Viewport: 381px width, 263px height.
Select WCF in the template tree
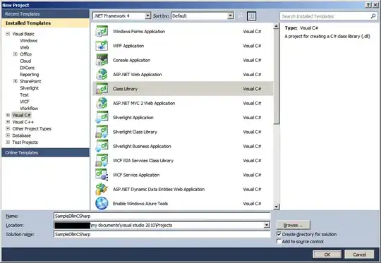coord(25,102)
